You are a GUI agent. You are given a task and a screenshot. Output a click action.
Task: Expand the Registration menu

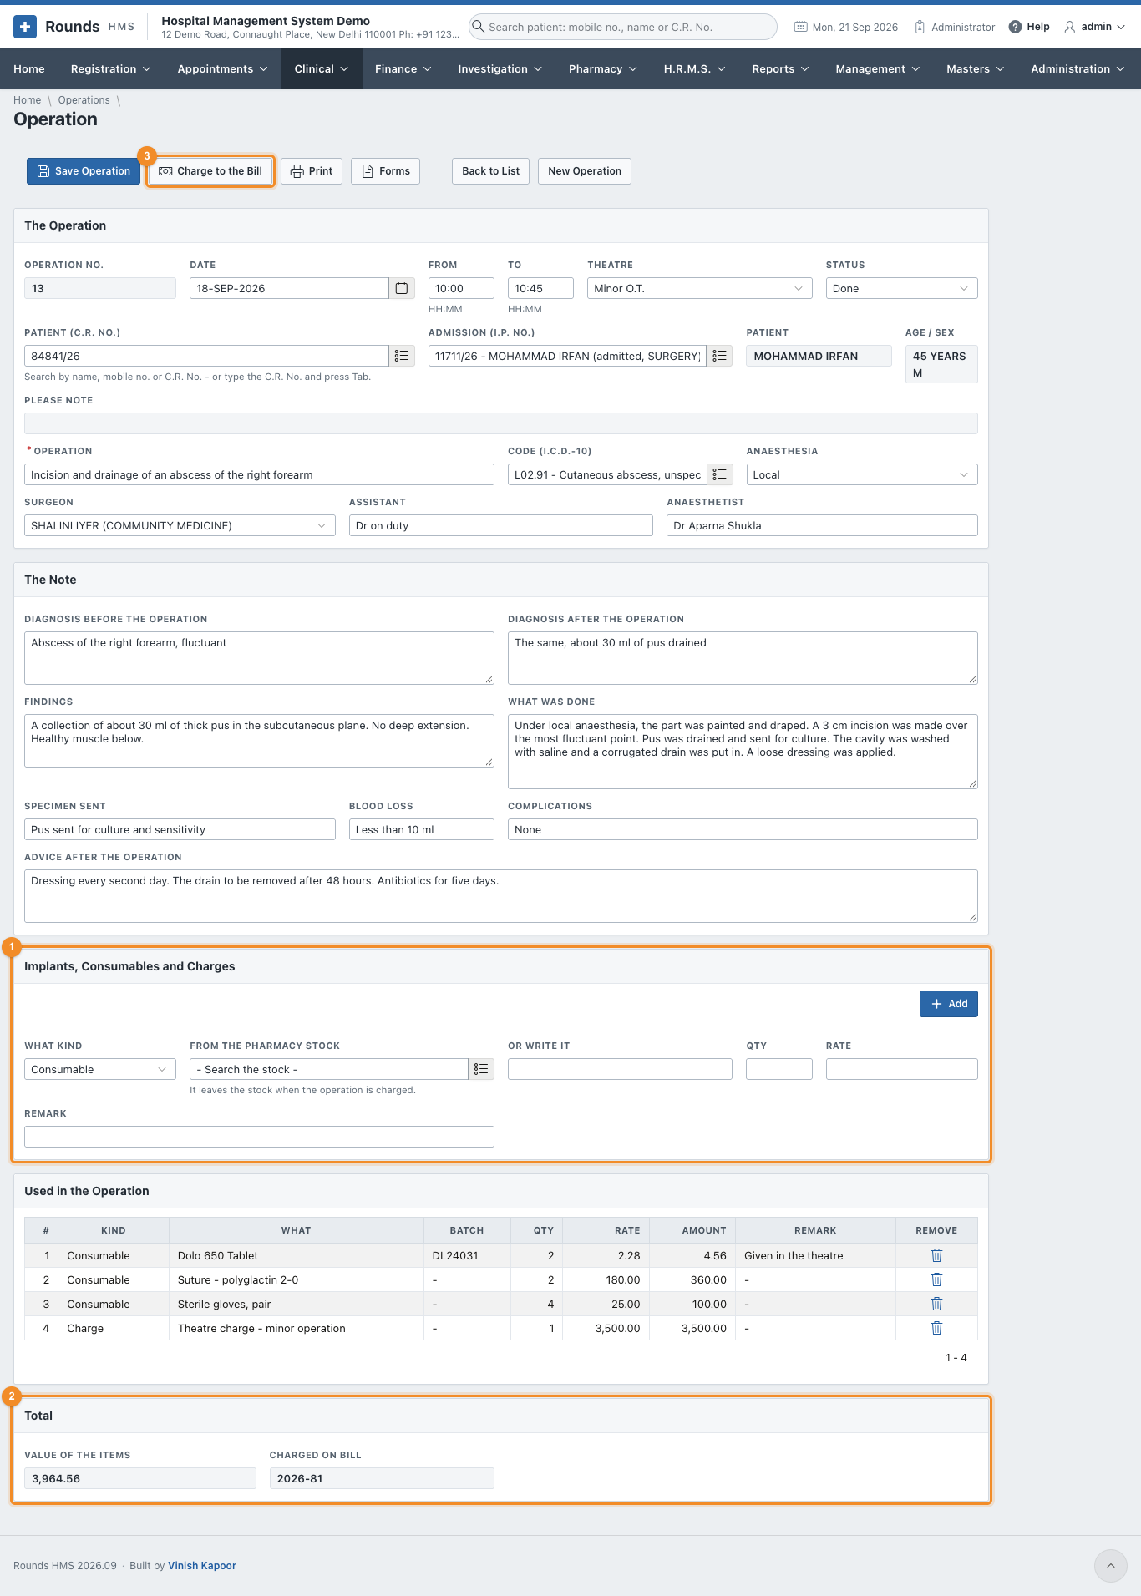[111, 68]
